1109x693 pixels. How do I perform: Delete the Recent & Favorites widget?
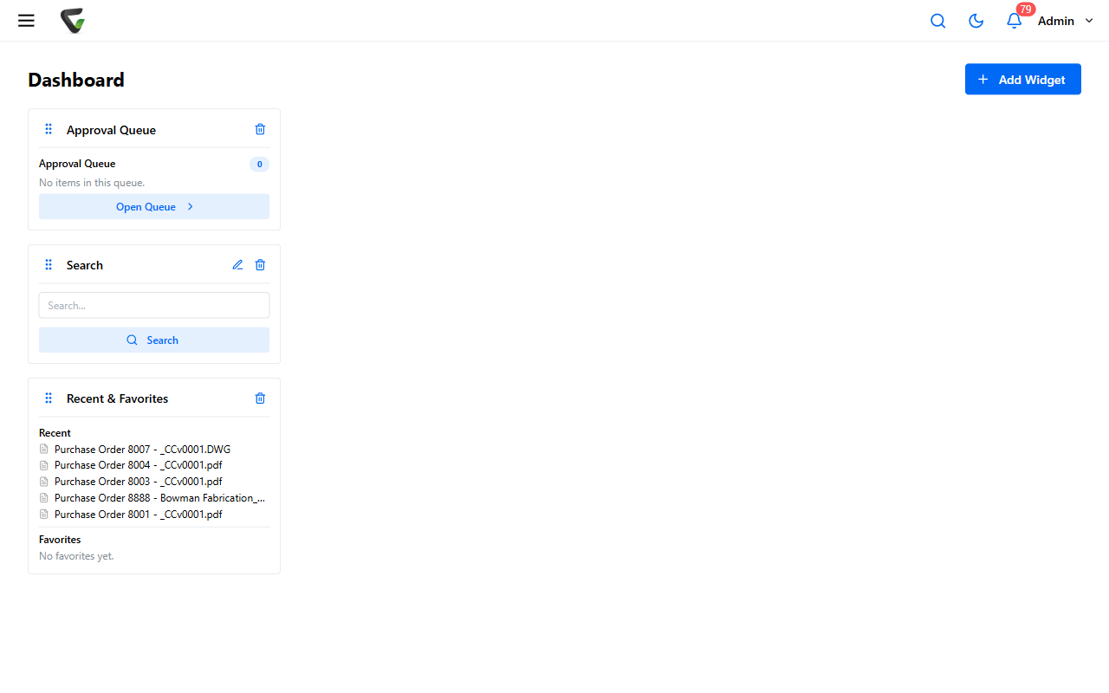coord(260,398)
